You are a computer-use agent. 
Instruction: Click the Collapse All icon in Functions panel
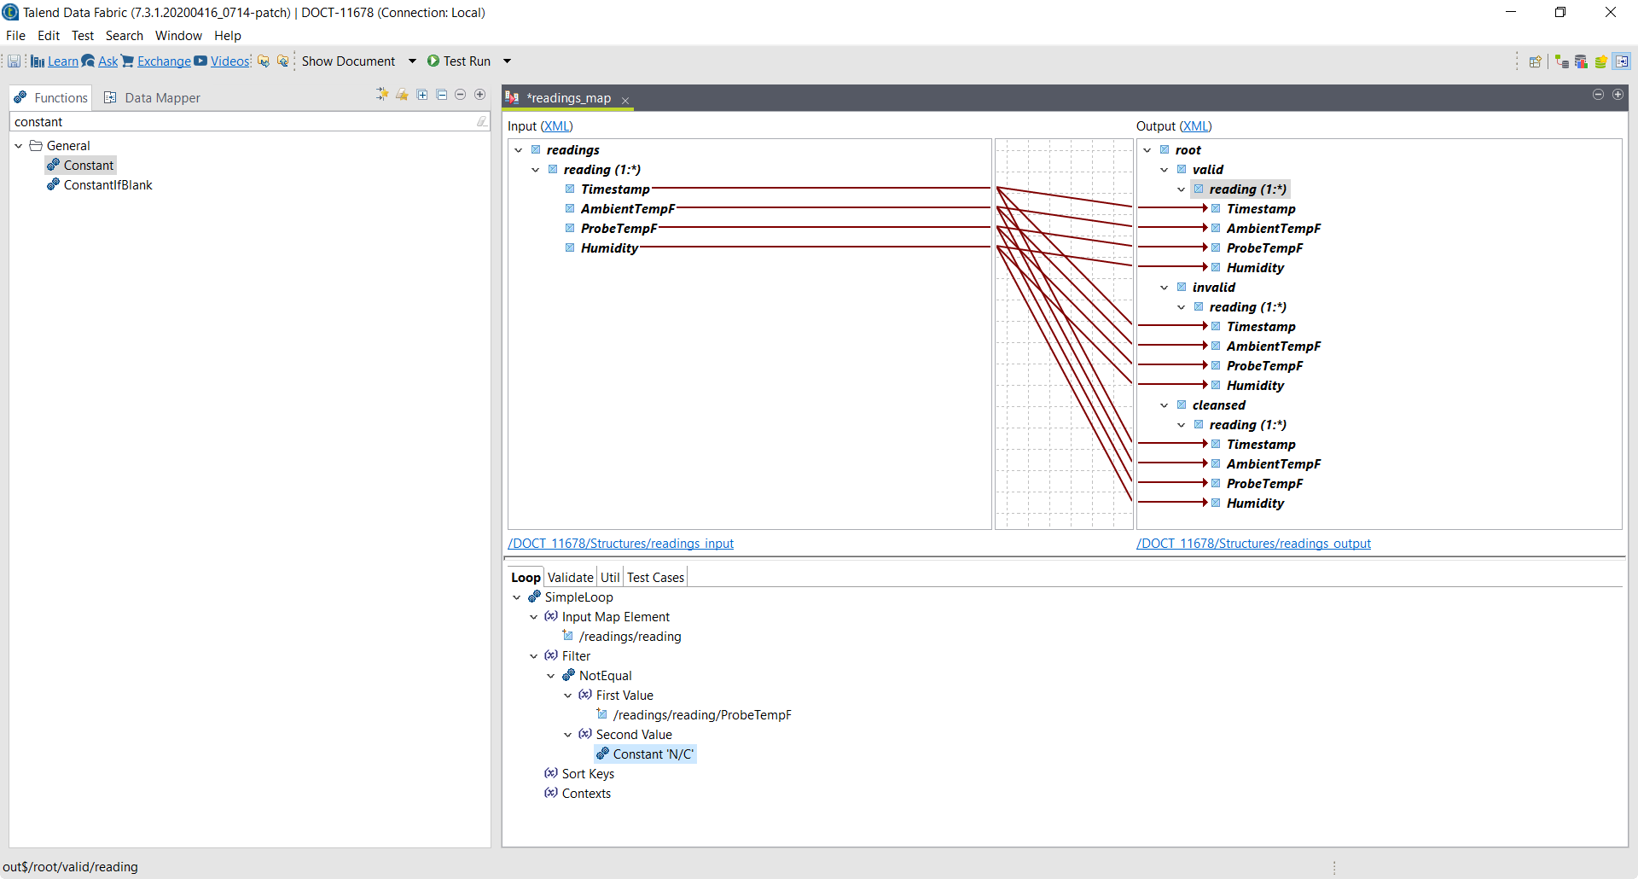pos(441,95)
